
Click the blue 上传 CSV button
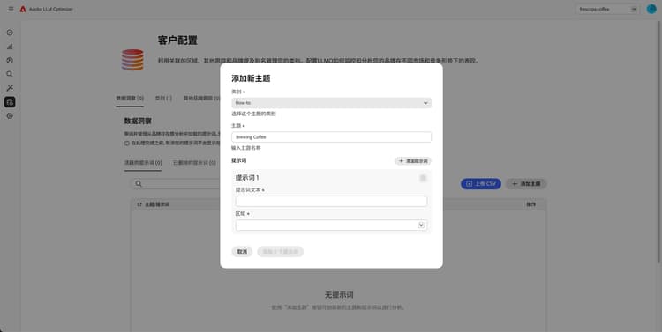(x=481, y=184)
